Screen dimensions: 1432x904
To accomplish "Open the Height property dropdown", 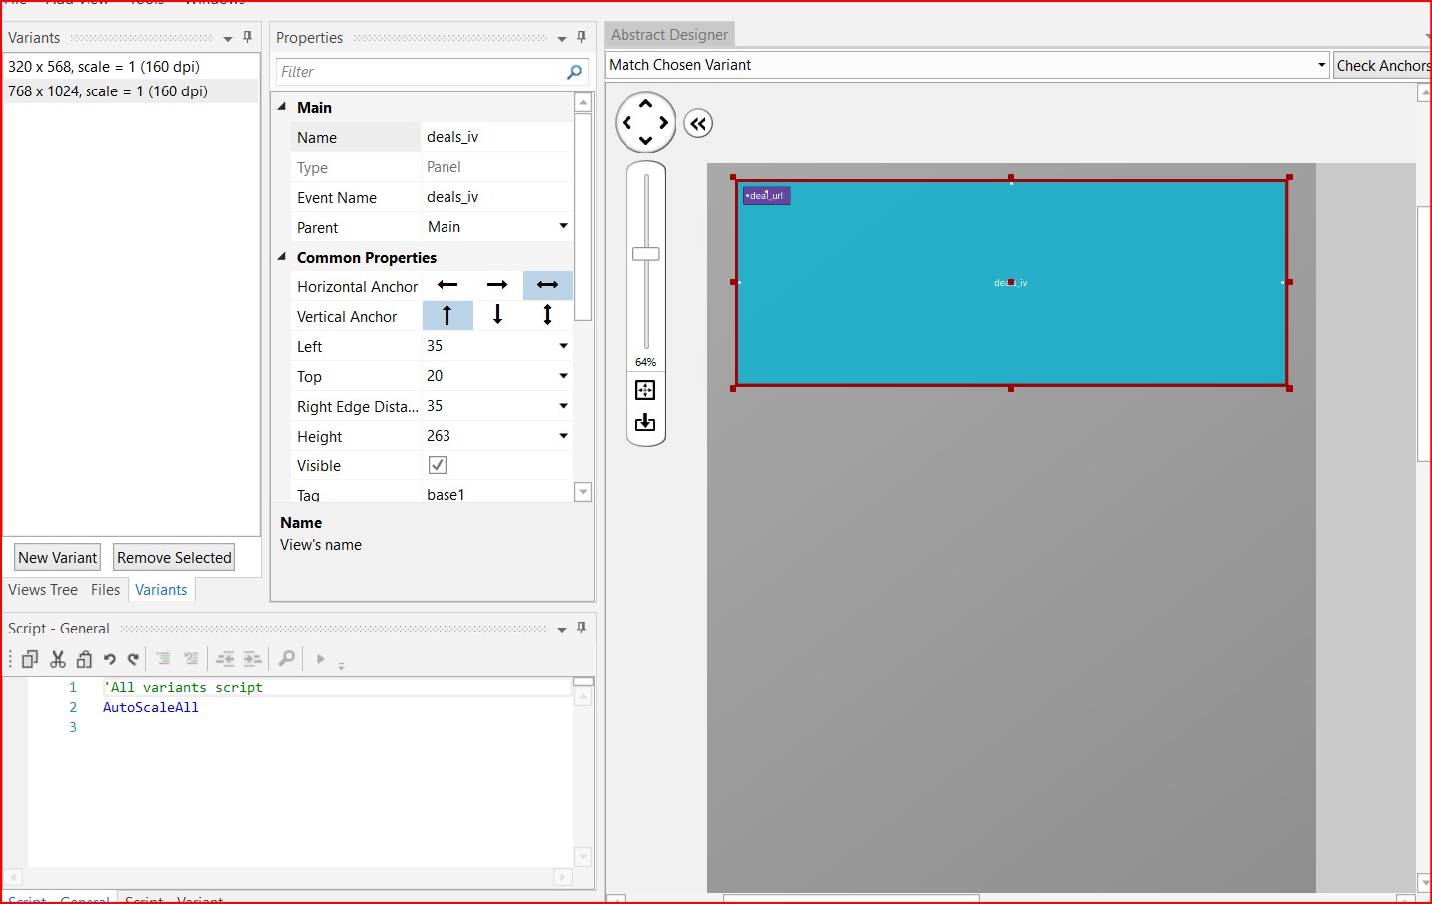I will [x=563, y=436].
